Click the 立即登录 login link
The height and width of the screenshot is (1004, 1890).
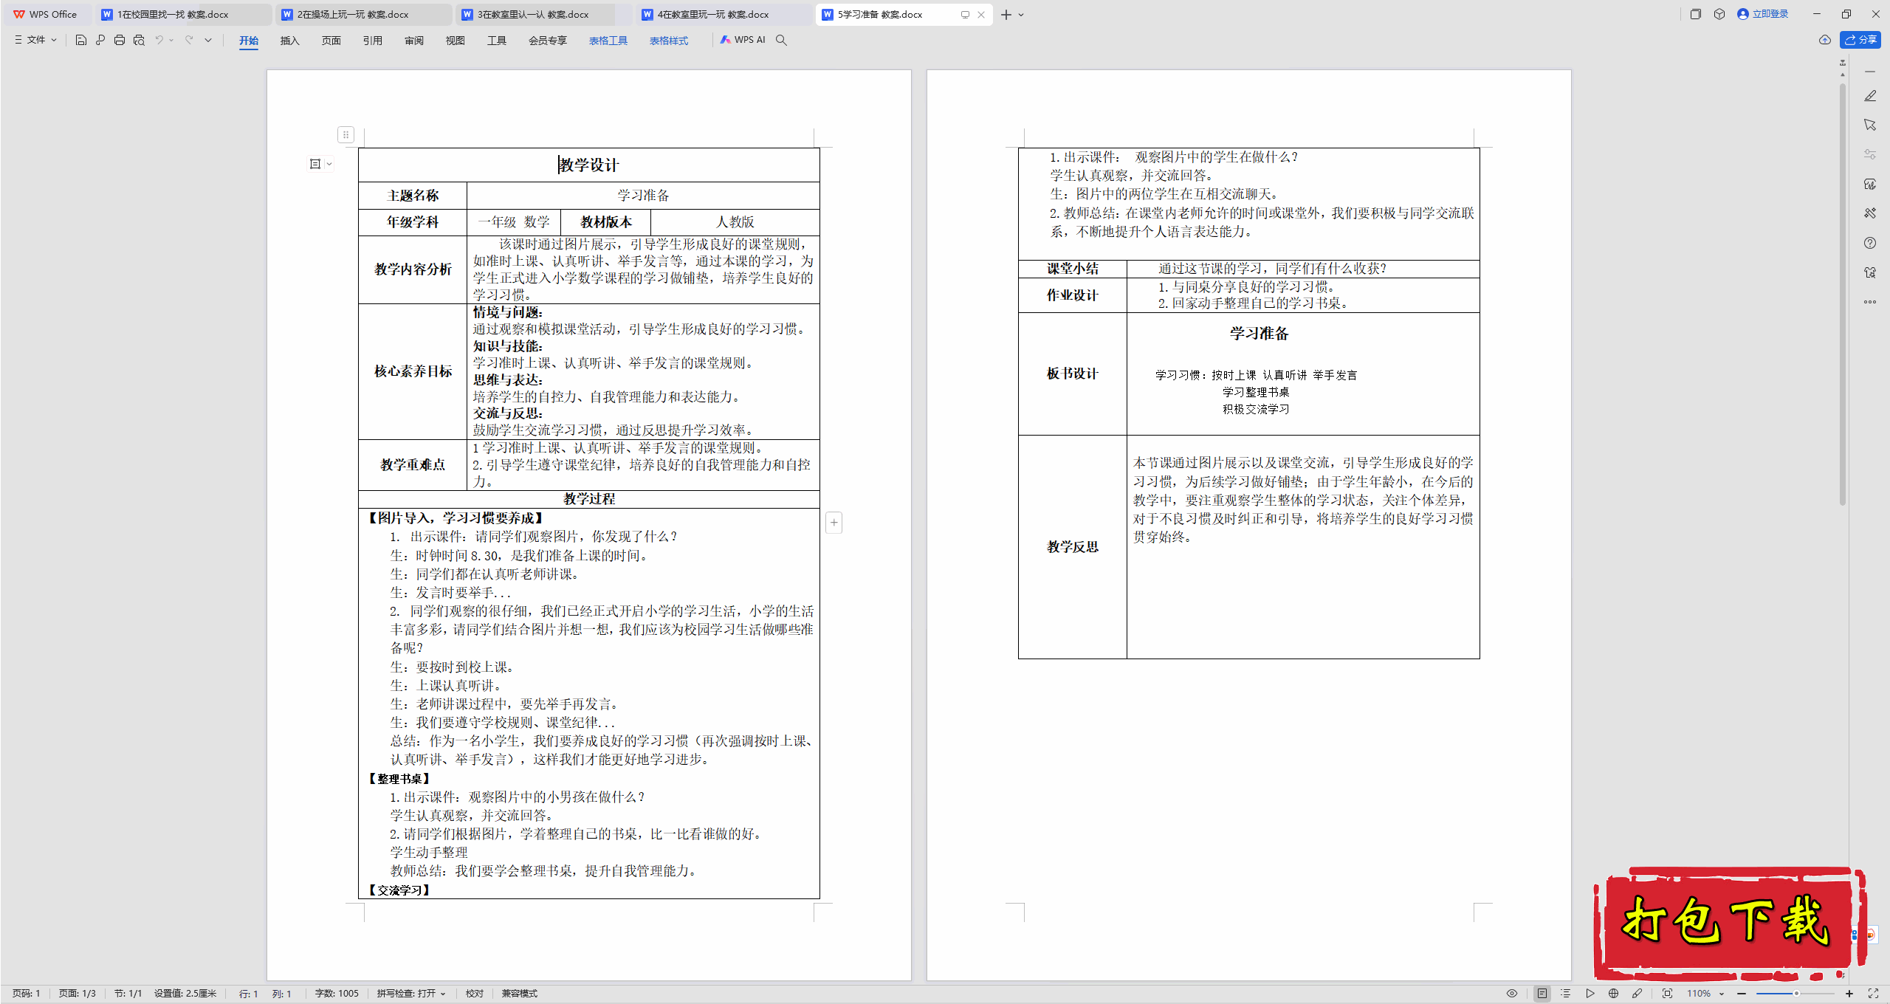1763,14
